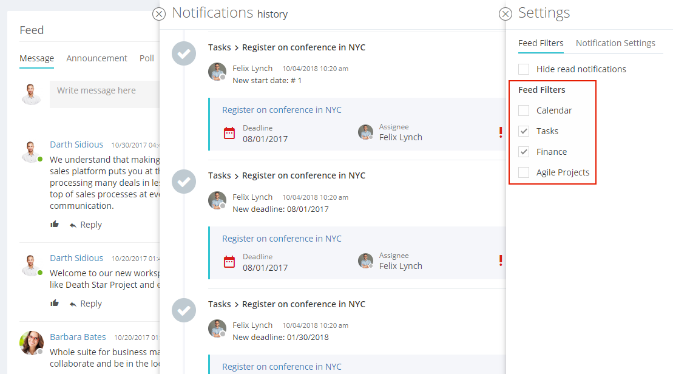Close the Notifications history panel
This screenshot has height=374, width=673.
tap(159, 14)
